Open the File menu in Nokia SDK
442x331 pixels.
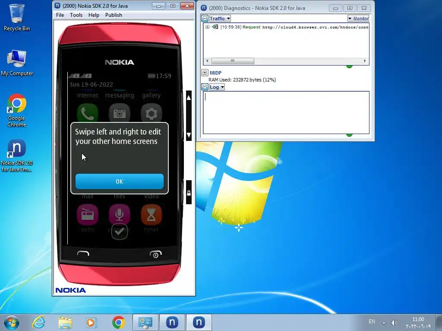60,15
